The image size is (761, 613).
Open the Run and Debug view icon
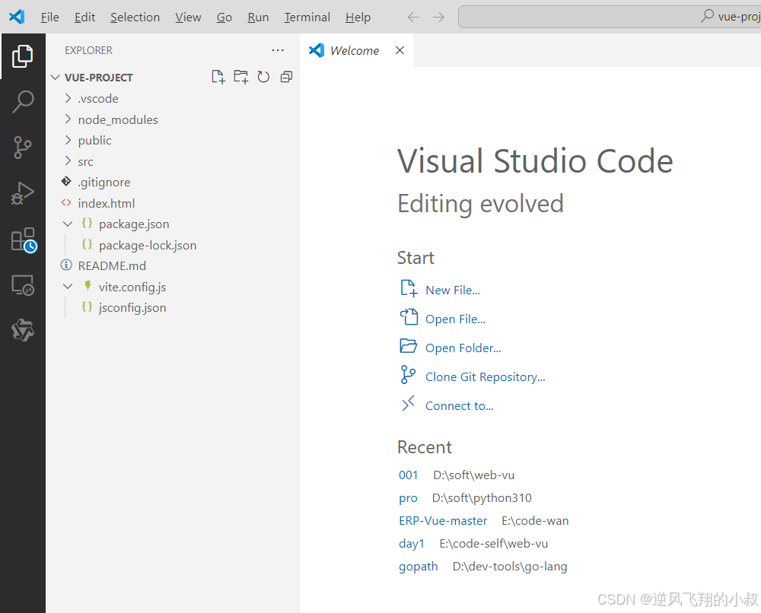(22, 193)
